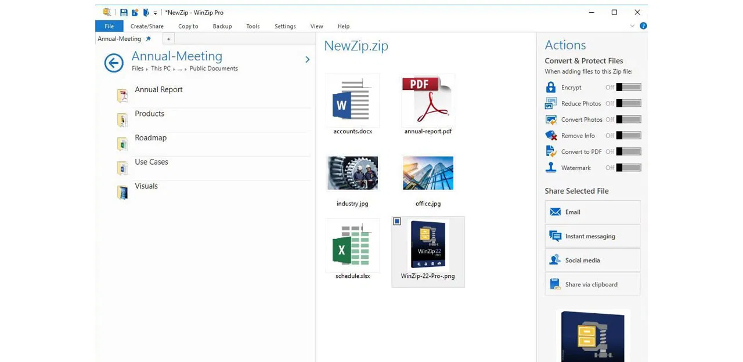The height and width of the screenshot is (362, 743).
Task: Click the Annual Report folder icon
Action: coord(122,96)
